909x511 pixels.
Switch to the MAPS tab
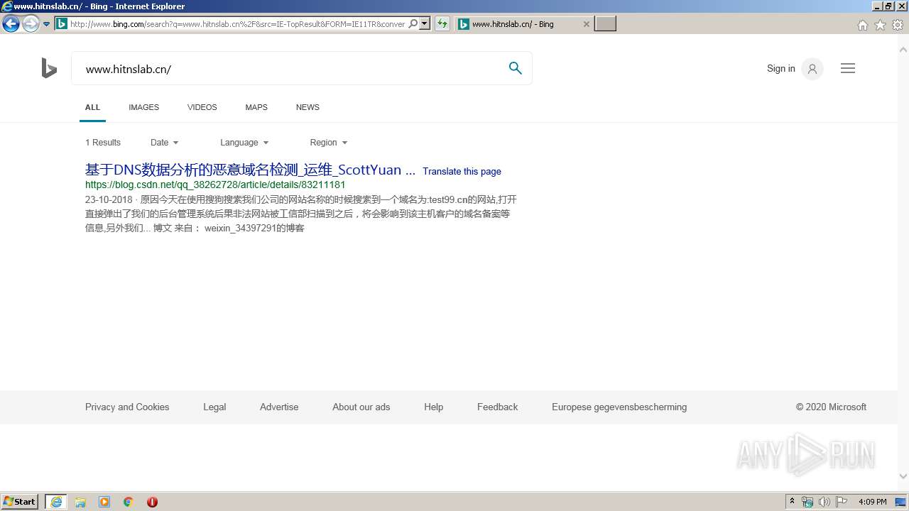(256, 107)
